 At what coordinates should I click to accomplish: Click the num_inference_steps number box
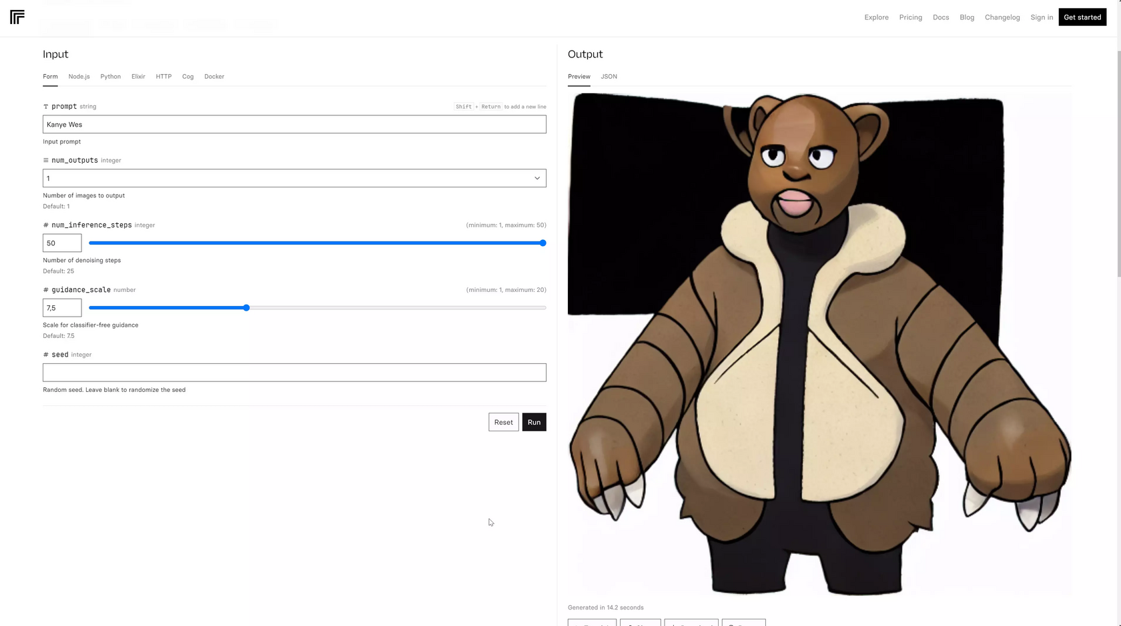coord(62,243)
